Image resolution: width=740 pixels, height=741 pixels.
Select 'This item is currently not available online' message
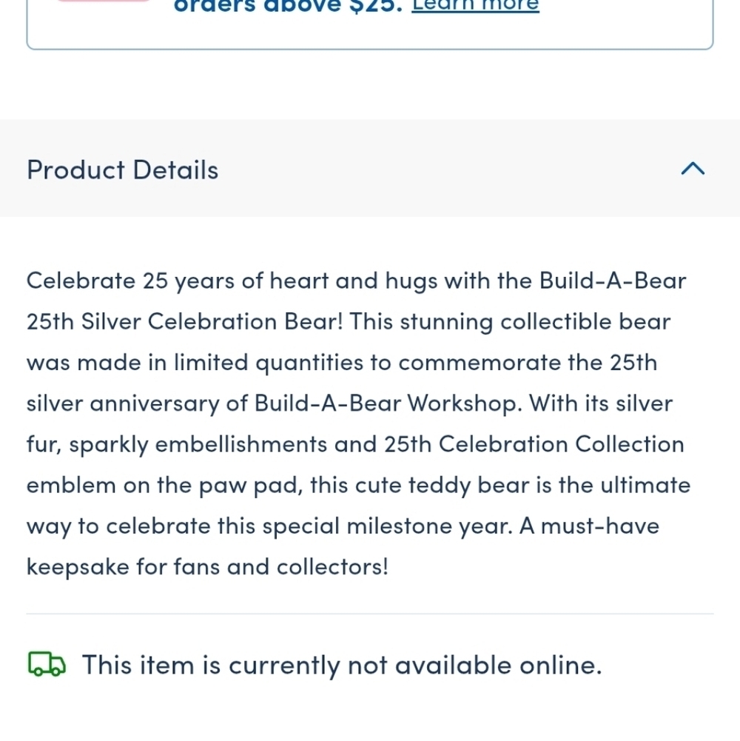tap(342, 665)
